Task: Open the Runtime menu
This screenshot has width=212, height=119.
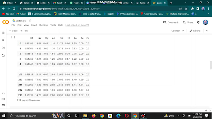Action: tap(44, 25)
